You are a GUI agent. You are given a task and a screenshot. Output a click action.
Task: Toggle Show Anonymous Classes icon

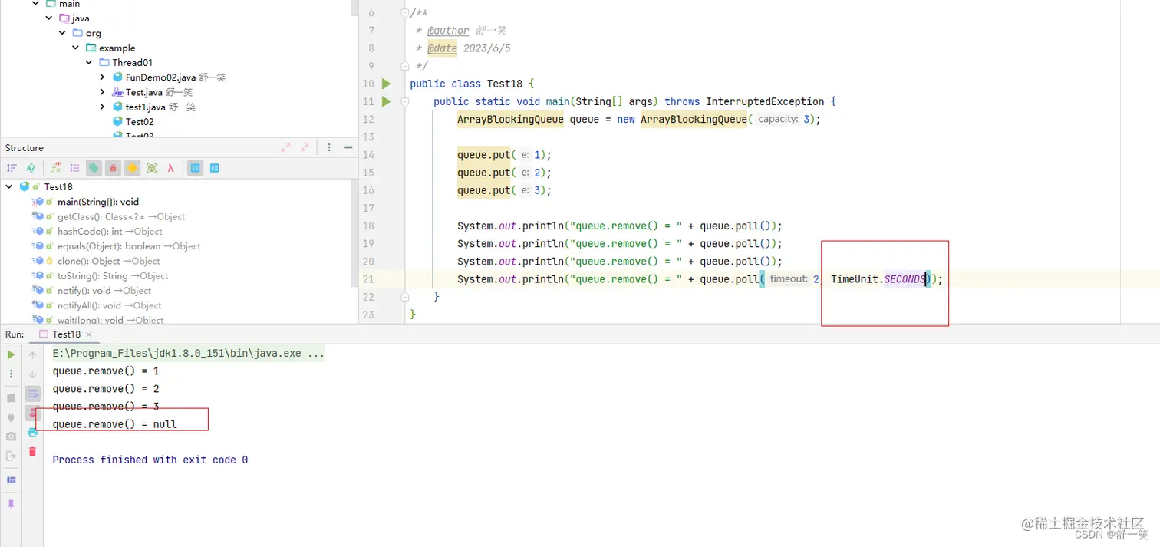pos(151,168)
